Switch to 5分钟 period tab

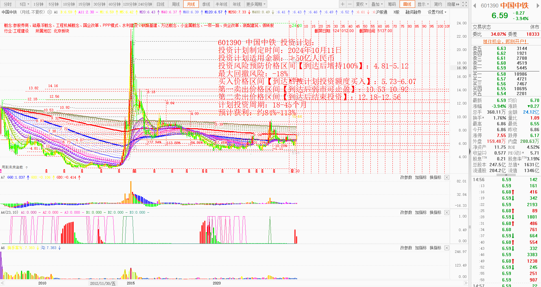pos(54,4)
